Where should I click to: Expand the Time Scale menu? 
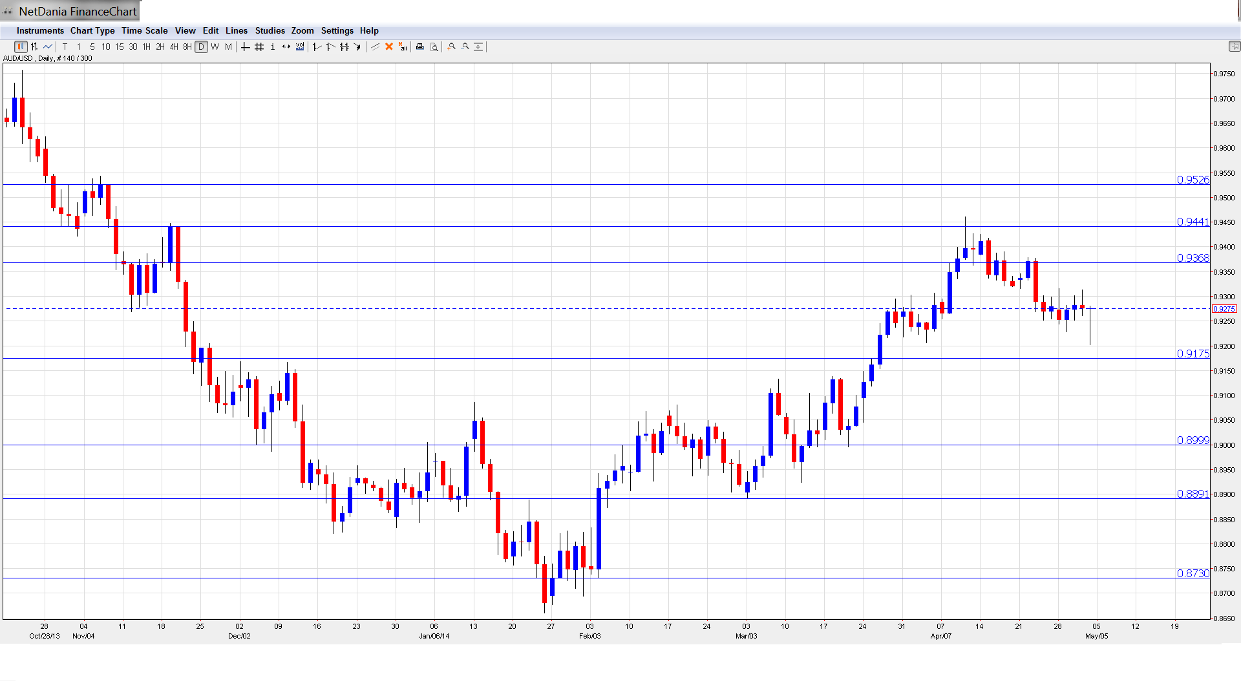tap(144, 30)
